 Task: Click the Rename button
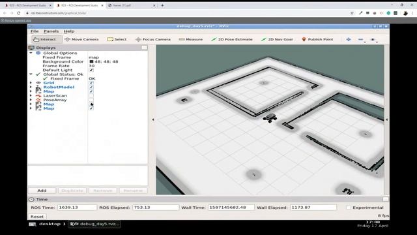point(133,191)
